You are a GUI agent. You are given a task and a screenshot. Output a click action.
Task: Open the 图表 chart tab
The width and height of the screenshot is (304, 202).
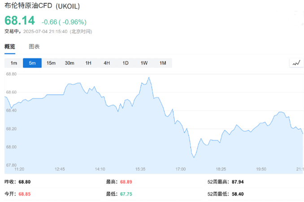(x=34, y=46)
